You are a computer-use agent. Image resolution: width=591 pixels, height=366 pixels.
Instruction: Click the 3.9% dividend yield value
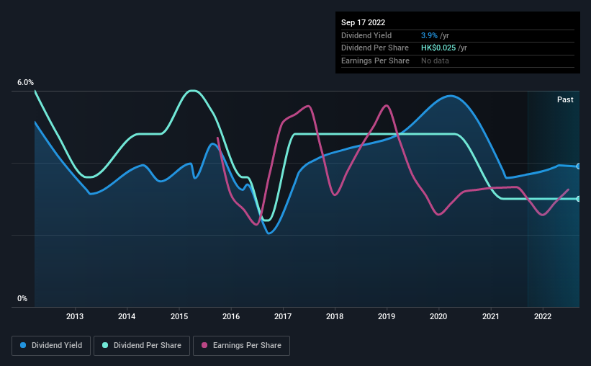(x=429, y=35)
